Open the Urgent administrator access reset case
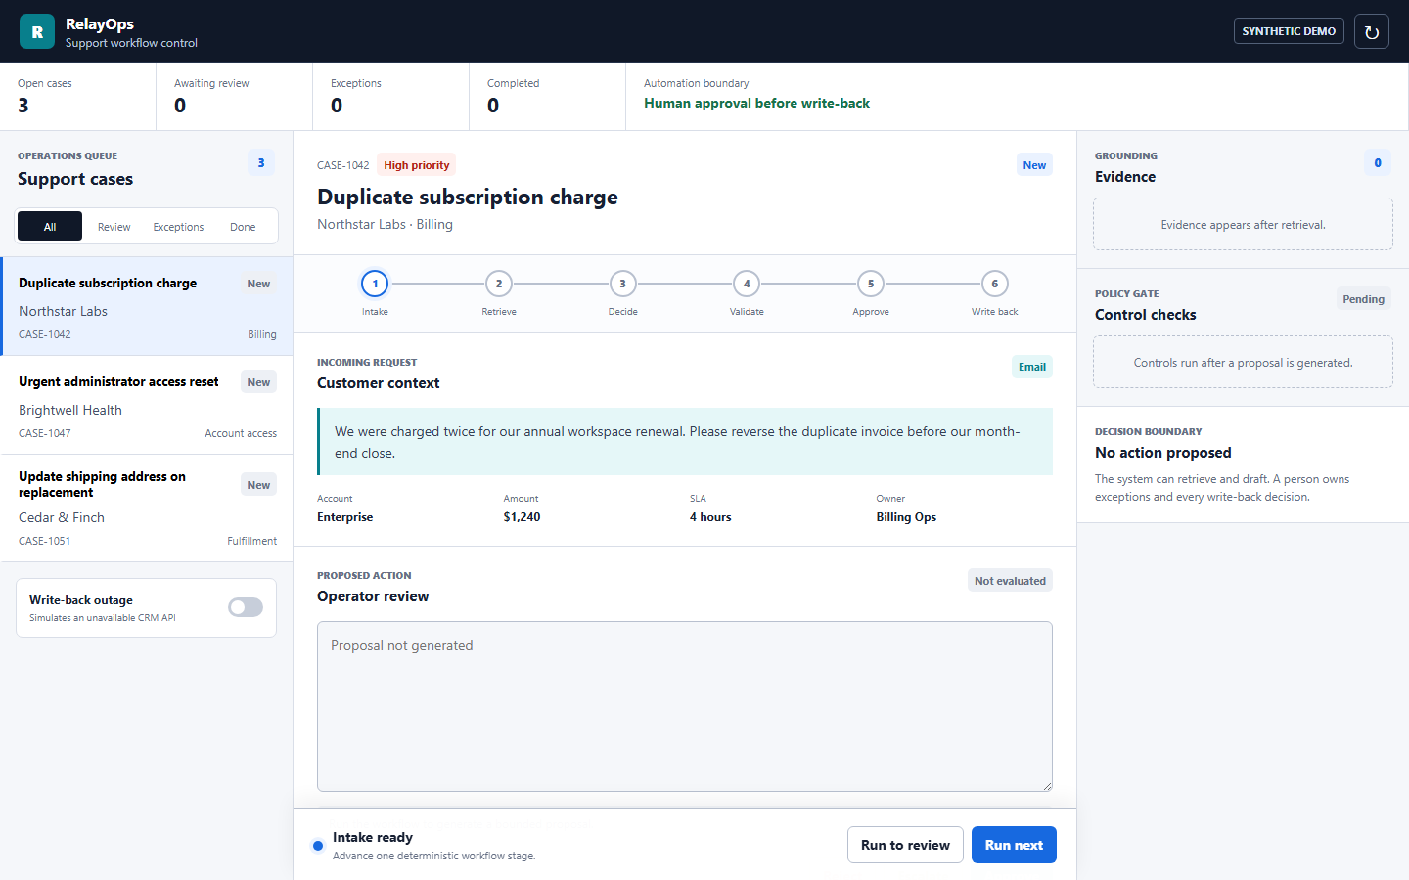The width and height of the screenshot is (1409, 880). (147, 405)
